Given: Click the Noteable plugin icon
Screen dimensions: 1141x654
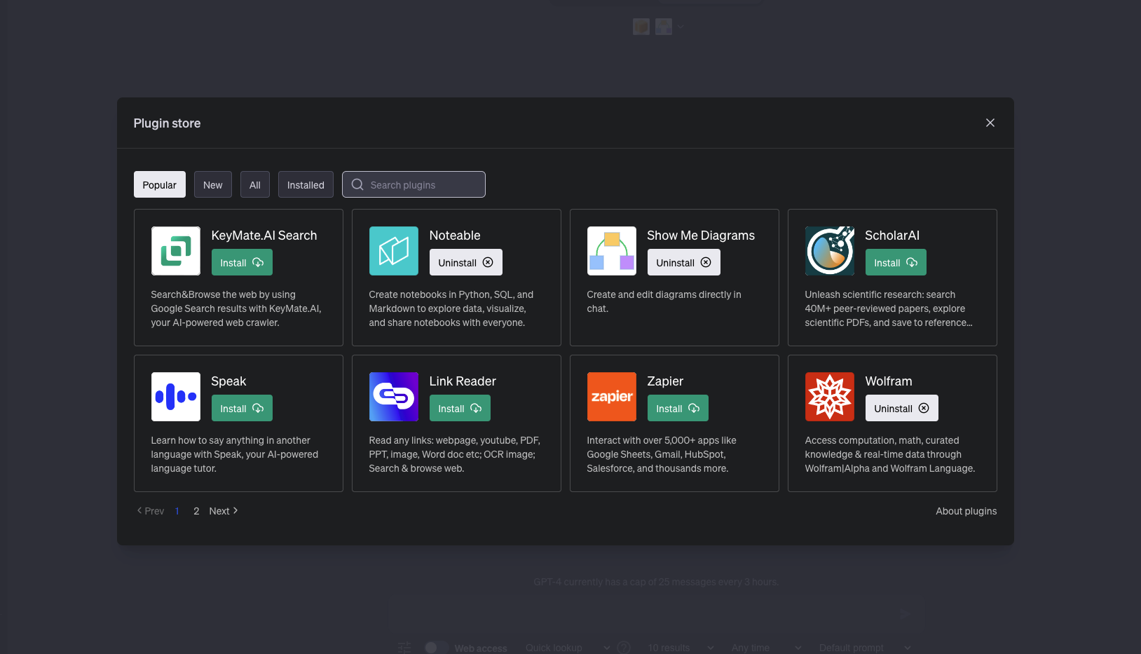Looking at the screenshot, I should 393,251.
